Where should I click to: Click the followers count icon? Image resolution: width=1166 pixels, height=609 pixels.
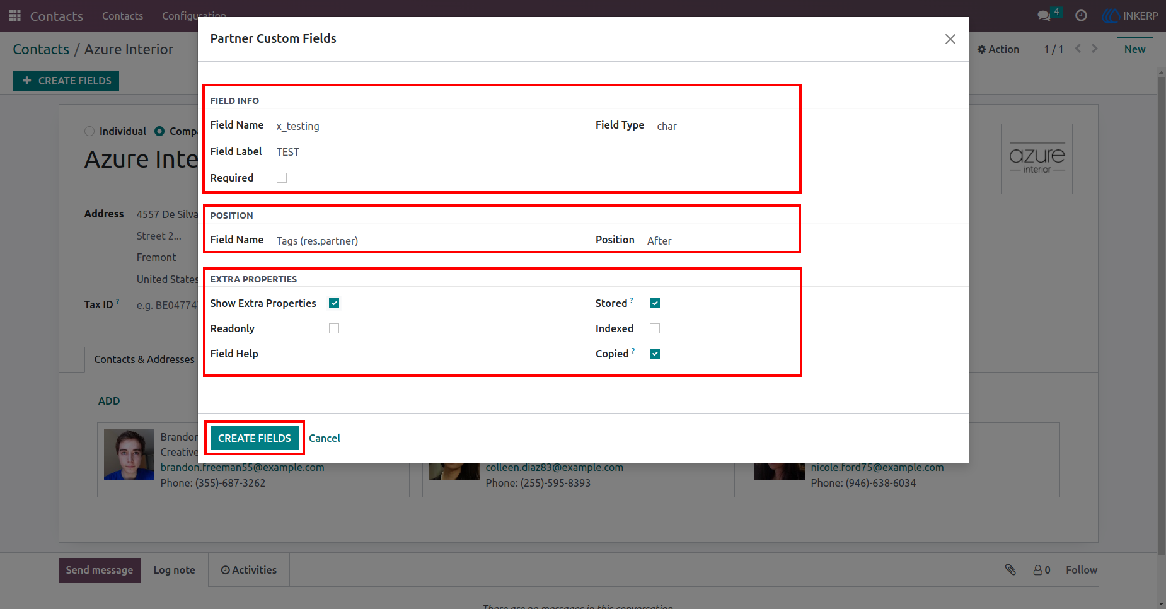coord(1042,570)
